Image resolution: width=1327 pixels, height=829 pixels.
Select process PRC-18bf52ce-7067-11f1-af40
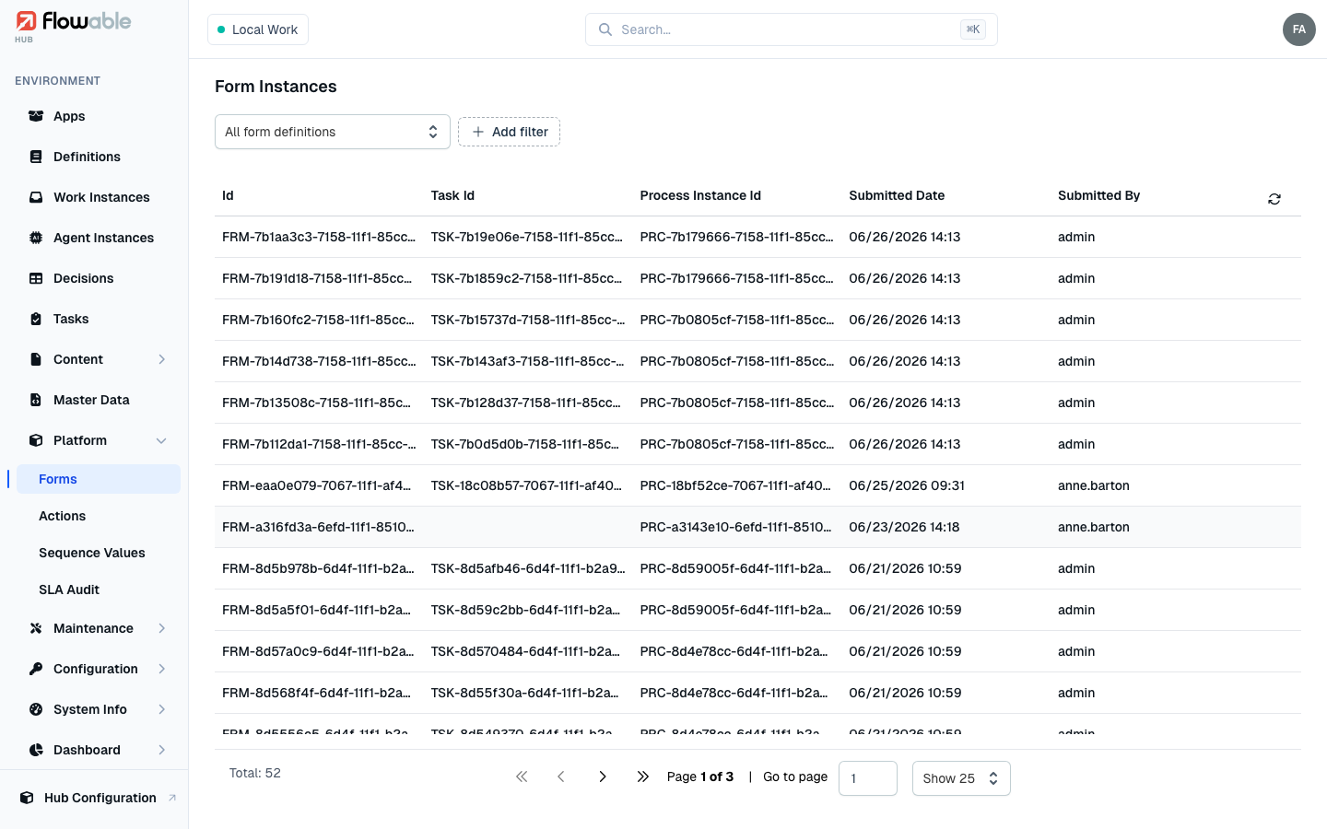(x=735, y=485)
